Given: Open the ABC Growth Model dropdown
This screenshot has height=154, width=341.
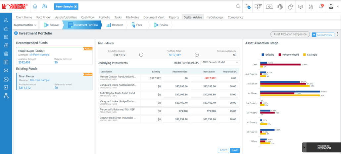Looking at the screenshot, I should tap(220, 63).
